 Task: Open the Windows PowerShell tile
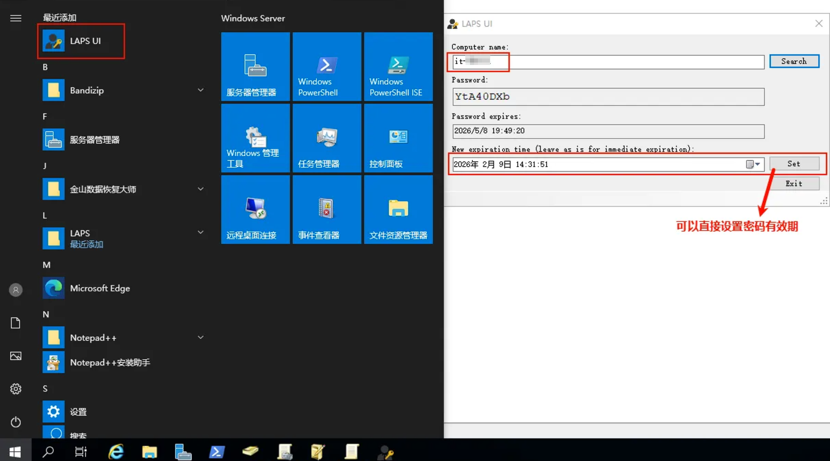click(x=327, y=67)
